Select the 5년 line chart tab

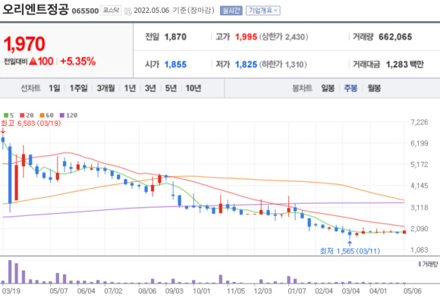(171, 89)
